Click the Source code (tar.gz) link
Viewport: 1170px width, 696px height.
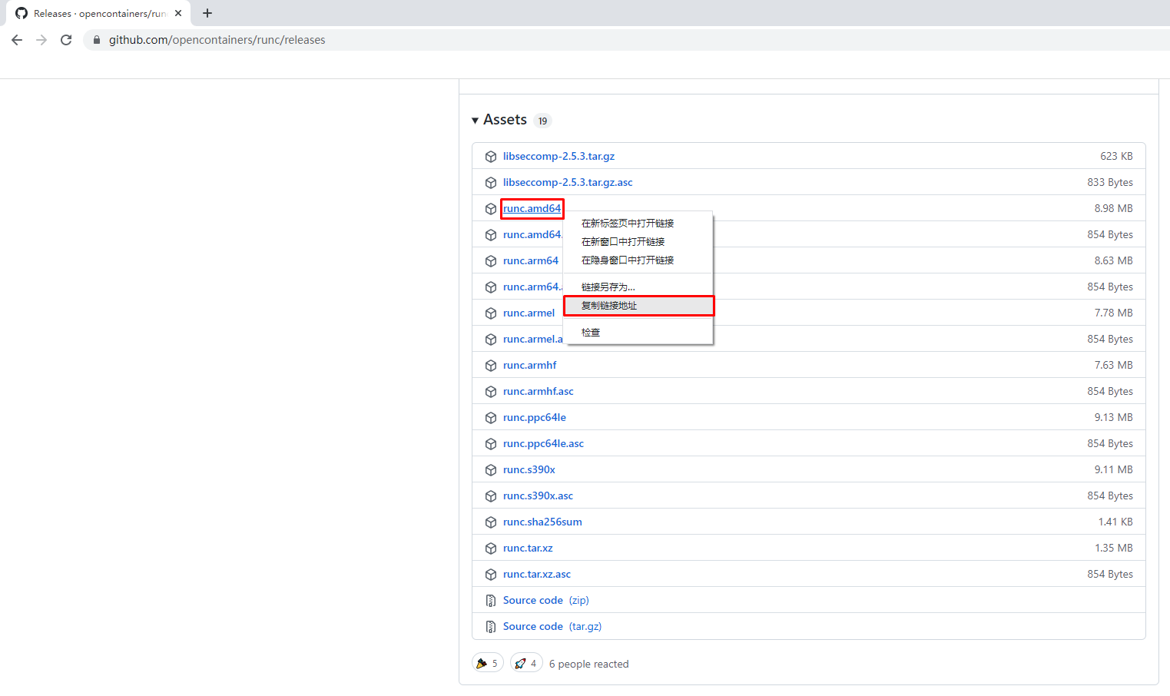(552, 627)
